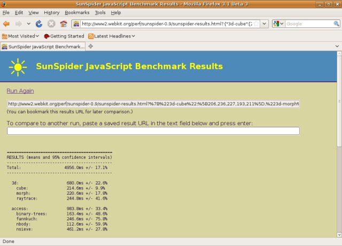Viewport: 342px width, 246px height.
Task: Click the 'nsieve:' result row
Action: (x=62, y=229)
